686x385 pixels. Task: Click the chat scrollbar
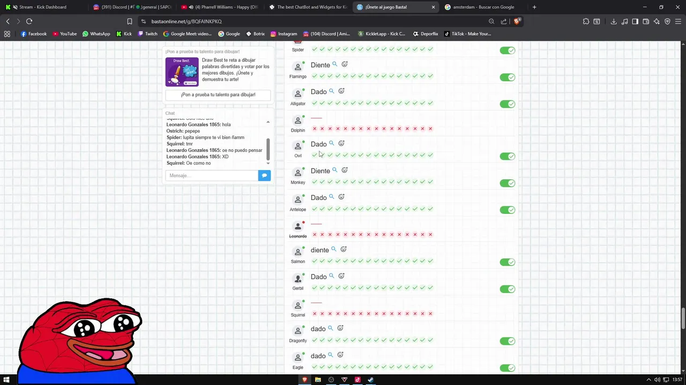click(x=268, y=149)
